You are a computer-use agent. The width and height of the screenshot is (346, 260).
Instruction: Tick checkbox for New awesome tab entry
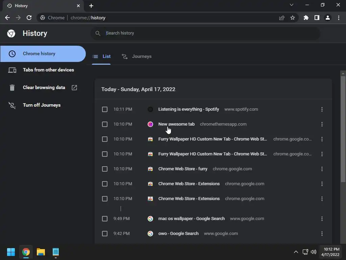(105, 124)
